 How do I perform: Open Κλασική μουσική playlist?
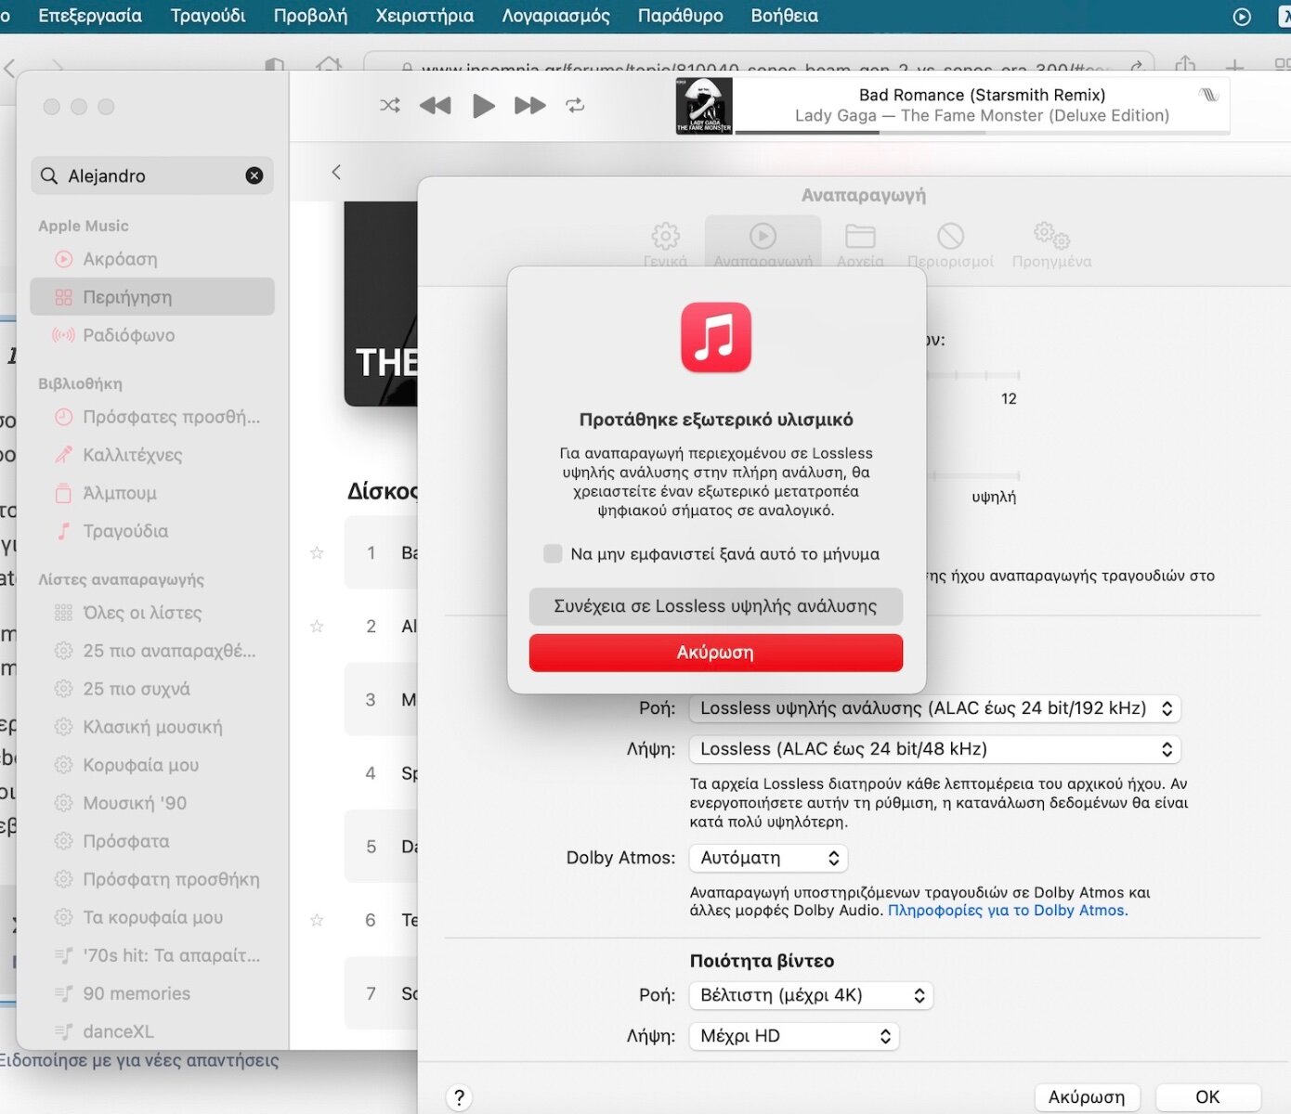(152, 727)
